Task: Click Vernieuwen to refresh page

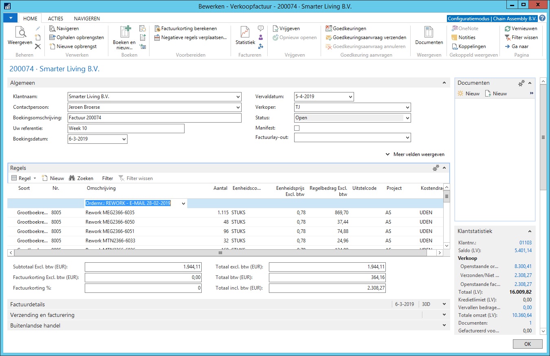Action: click(x=521, y=29)
